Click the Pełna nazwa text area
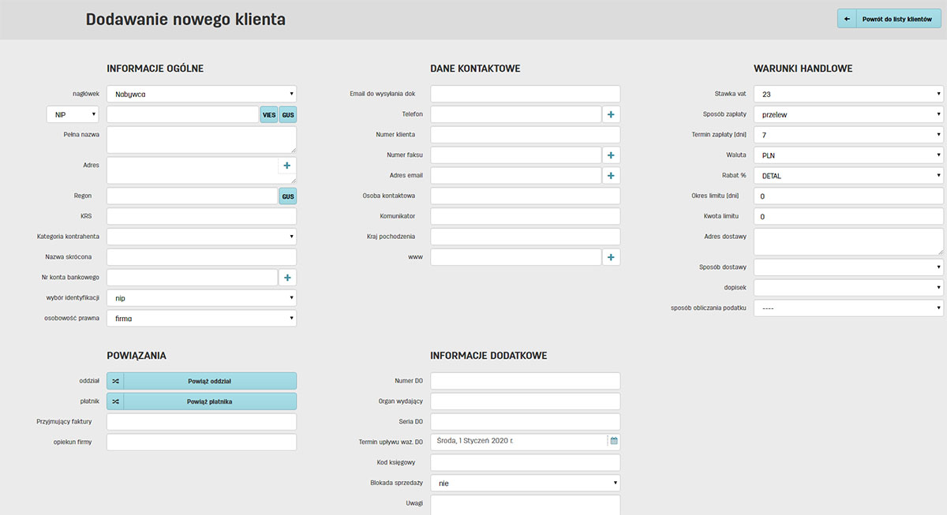The width and height of the screenshot is (947, 515). point(201,140)
